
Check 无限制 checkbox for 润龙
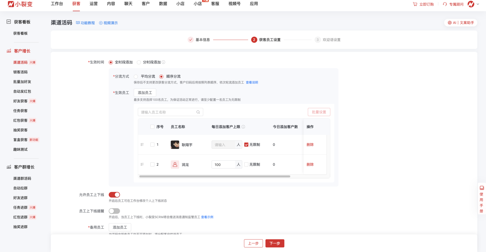click(x=246, y=164)
